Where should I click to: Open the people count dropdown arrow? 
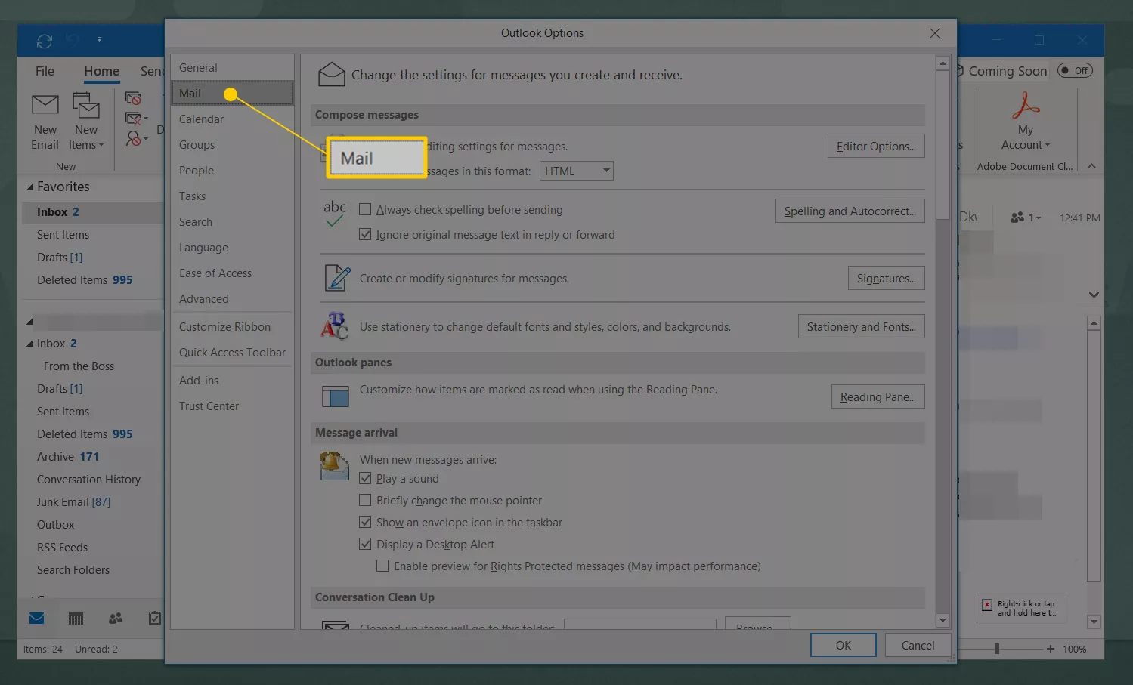pos(1038,218)
